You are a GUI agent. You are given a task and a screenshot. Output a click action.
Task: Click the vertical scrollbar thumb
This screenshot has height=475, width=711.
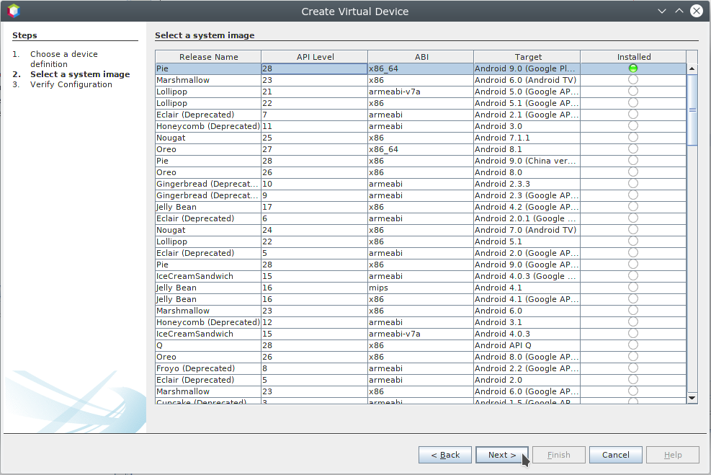[x=692, y=110]
